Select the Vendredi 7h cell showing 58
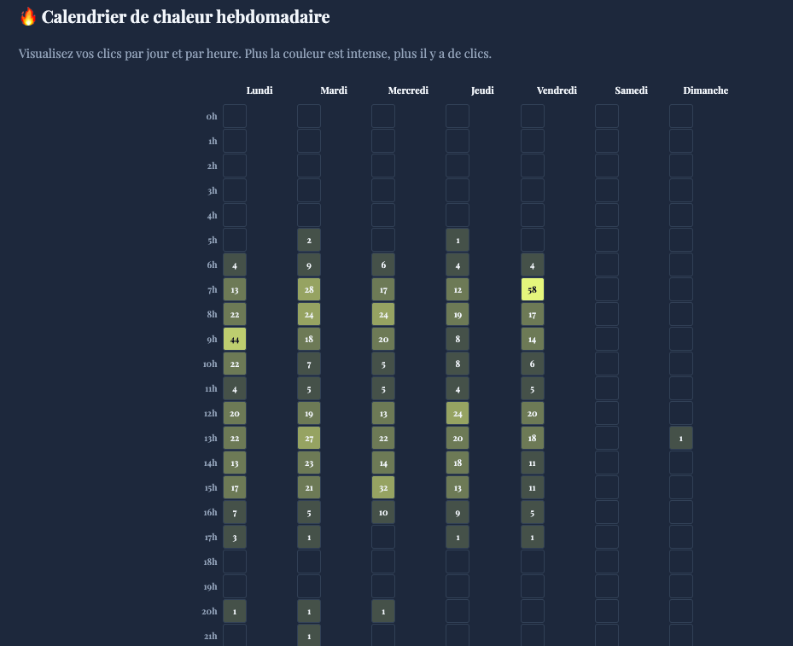 tap(532, 290)
